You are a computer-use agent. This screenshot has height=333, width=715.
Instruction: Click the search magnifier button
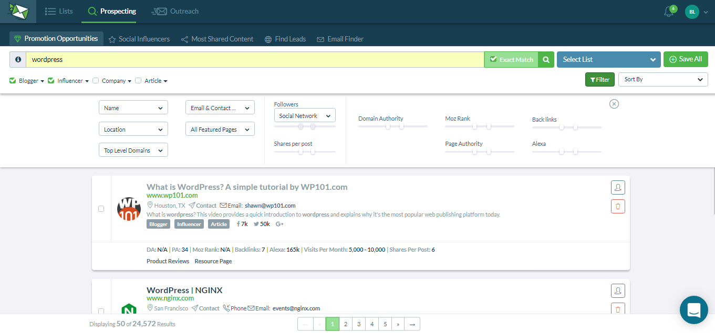coord(546,59)
